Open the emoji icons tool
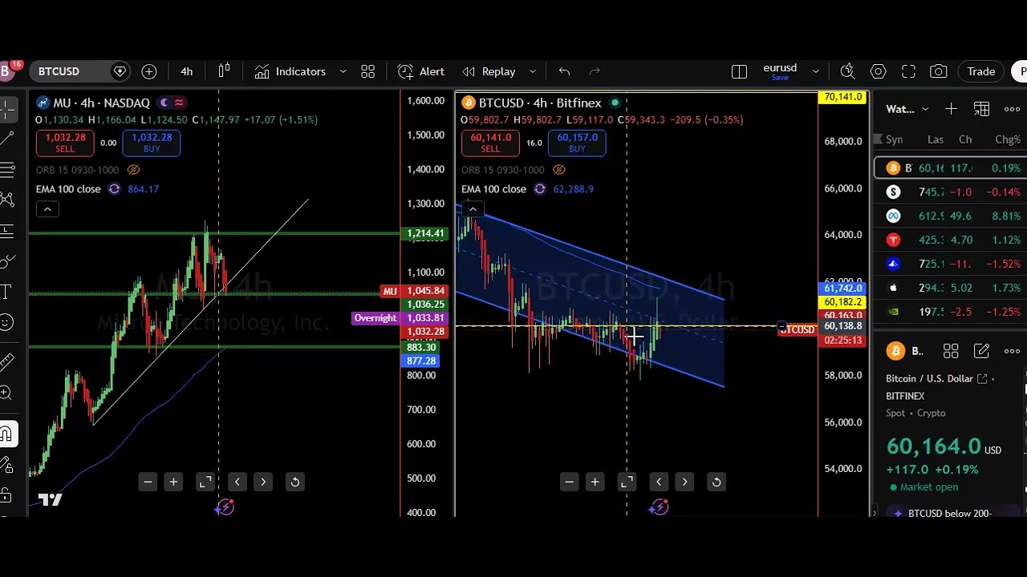1027x577 pixels. tap(6, 322)
